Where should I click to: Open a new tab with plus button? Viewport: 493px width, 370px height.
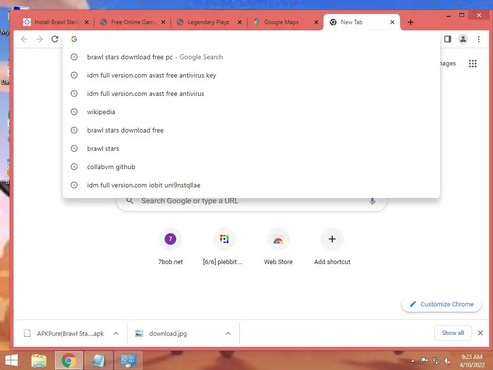pos(411,22)
